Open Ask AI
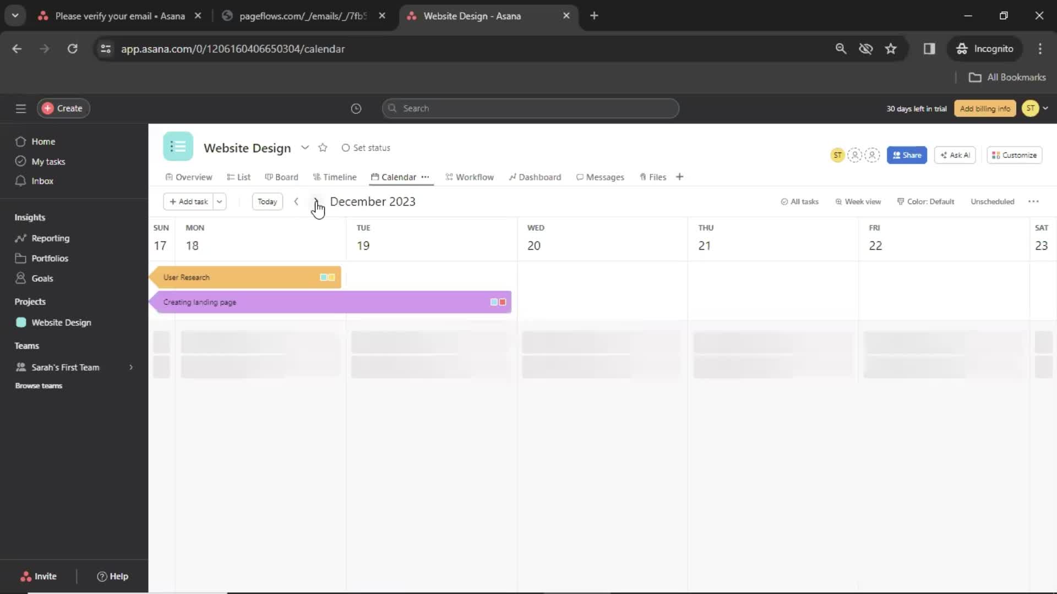 [955, 155]
